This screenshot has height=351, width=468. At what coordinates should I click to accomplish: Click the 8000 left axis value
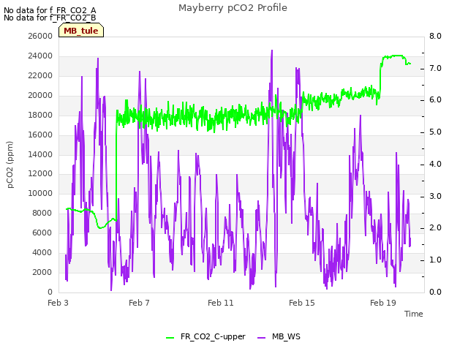point(42,213)
